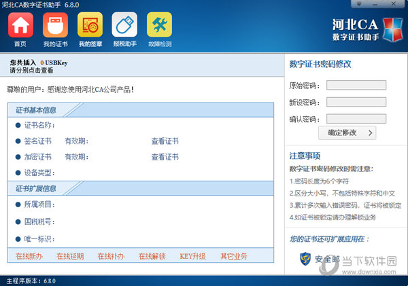Screen dimensions: 408x286
Task: Close the 河北CA数字证书助手 window
Action: [x=394, y=3]
